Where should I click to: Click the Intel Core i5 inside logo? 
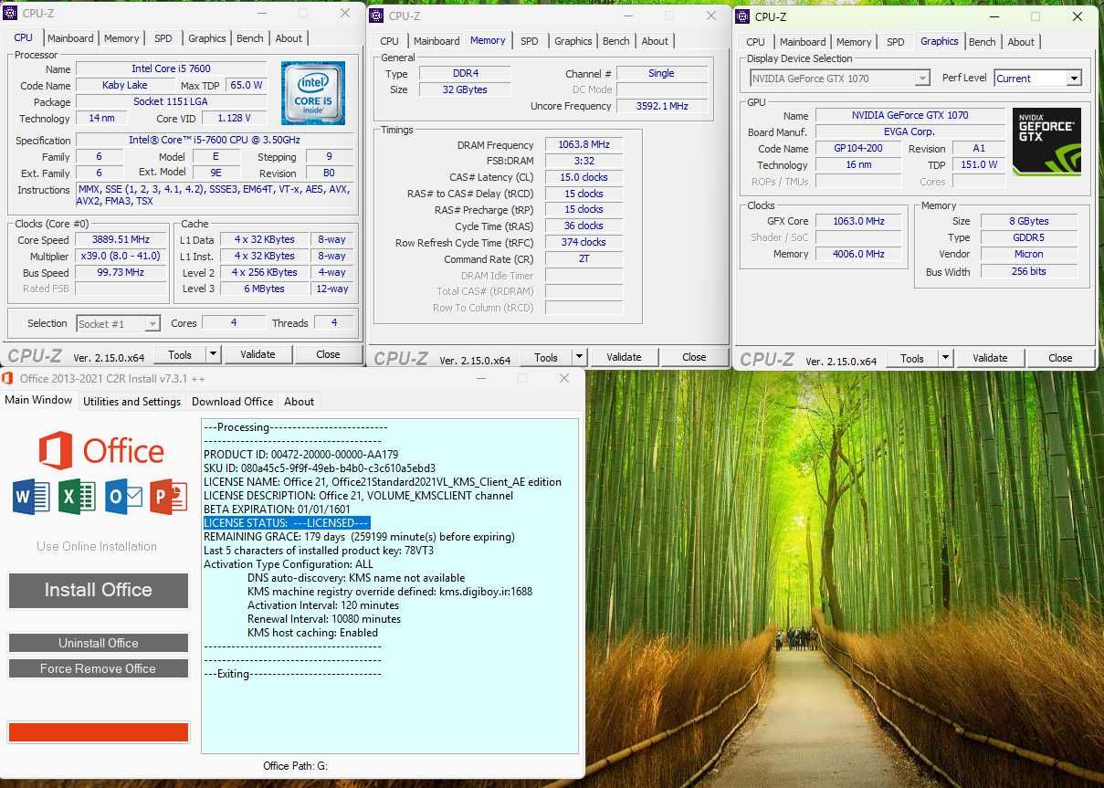(313, 93)
